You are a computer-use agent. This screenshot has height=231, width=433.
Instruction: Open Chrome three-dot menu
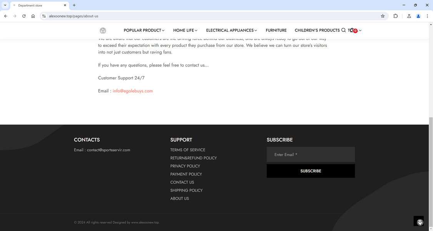(427, 16)
